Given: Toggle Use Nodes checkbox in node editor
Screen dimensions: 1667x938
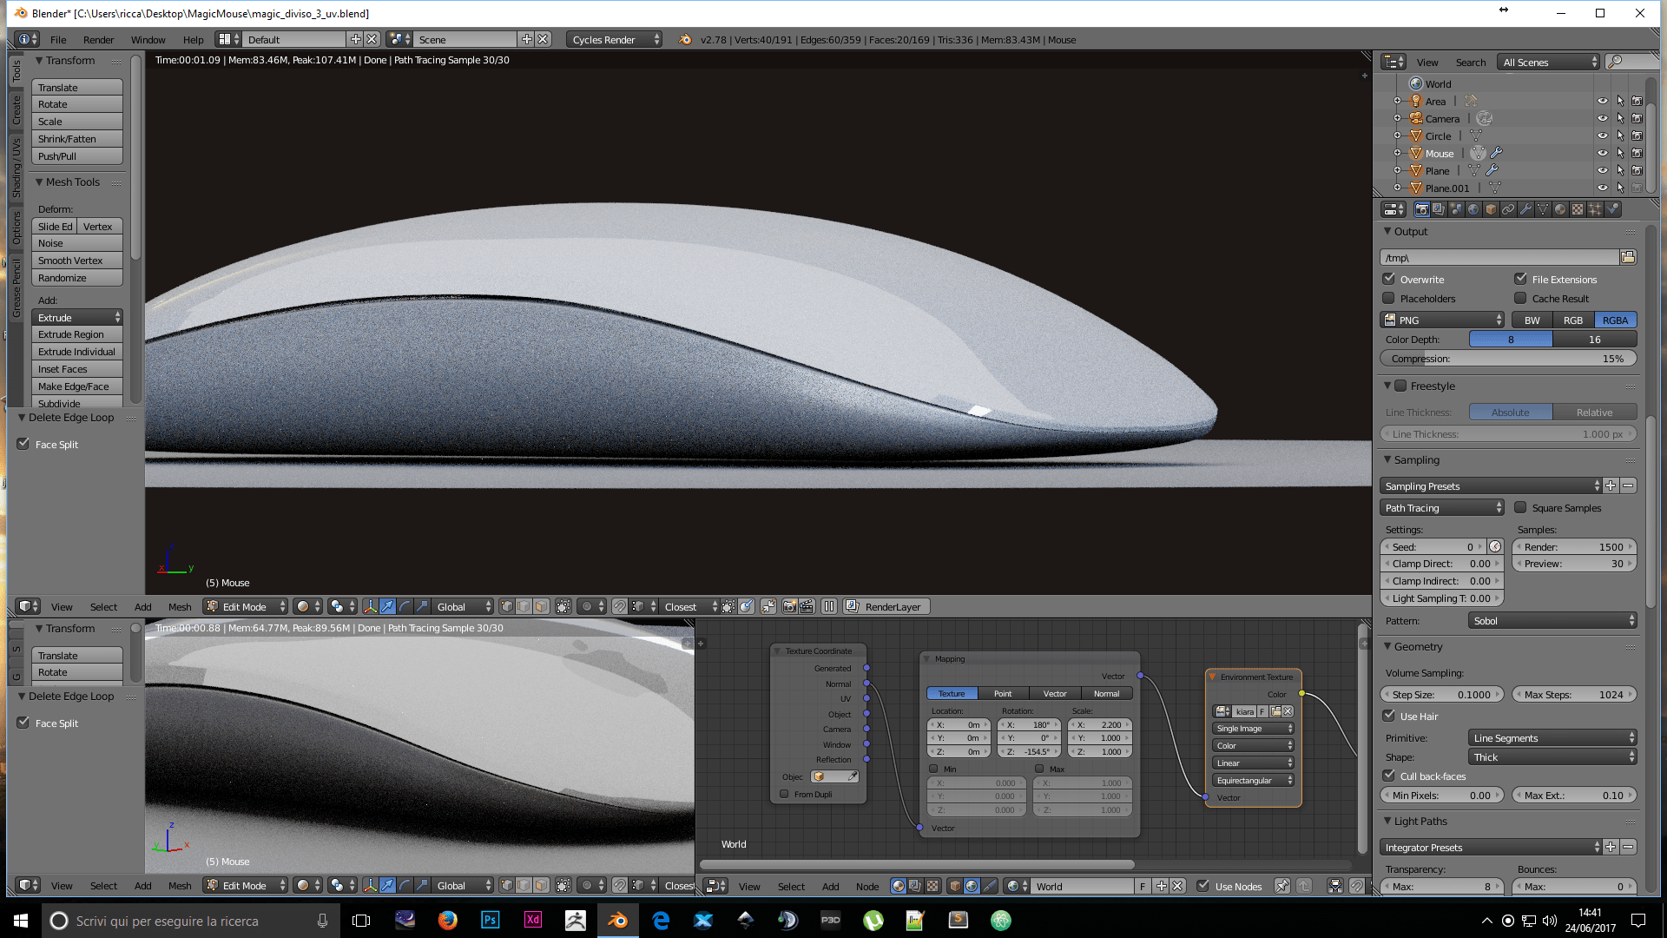Looking at the screenshot, I should pos(1202,886).
